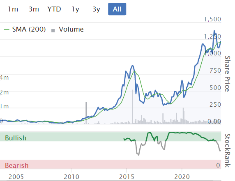235x181 pixels.
Task: Click the all-time high price peak
Action: 214,31
